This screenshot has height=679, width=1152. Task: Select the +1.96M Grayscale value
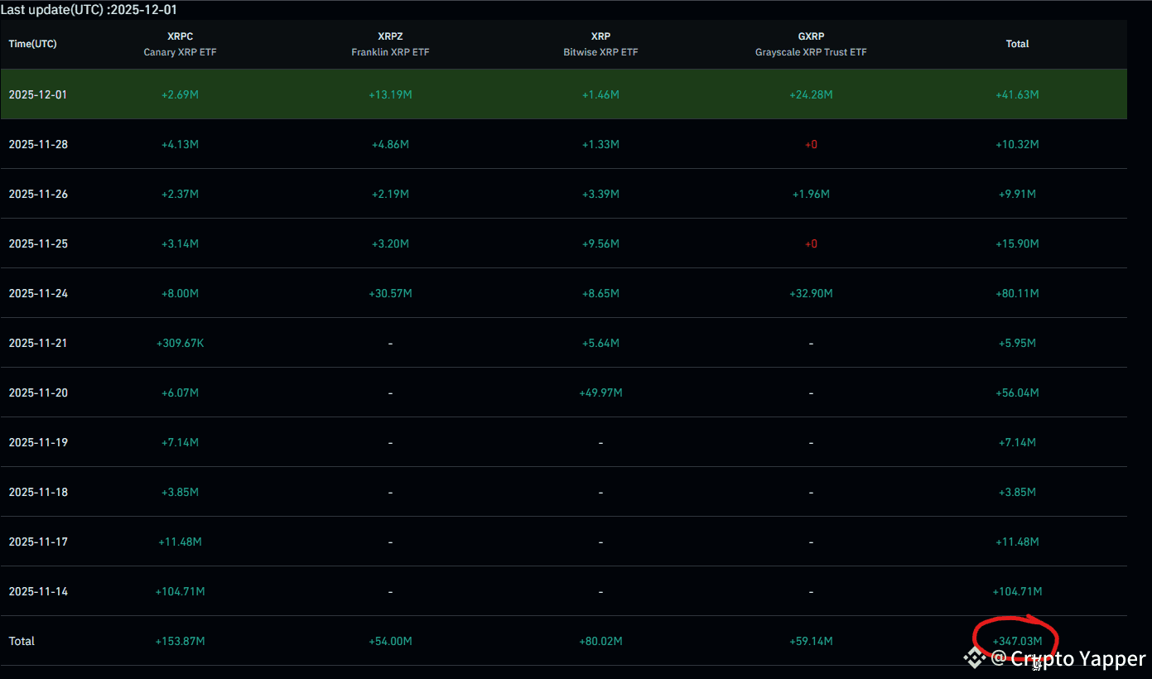(x=811, y=194)
